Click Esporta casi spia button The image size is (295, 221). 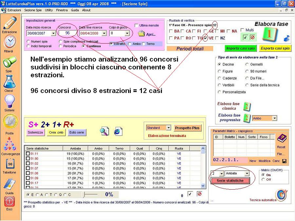tap(275, 48)
